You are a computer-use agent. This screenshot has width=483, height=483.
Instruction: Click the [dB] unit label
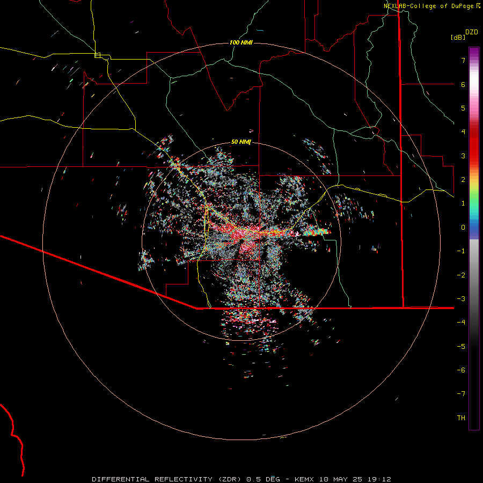[458, 37]
